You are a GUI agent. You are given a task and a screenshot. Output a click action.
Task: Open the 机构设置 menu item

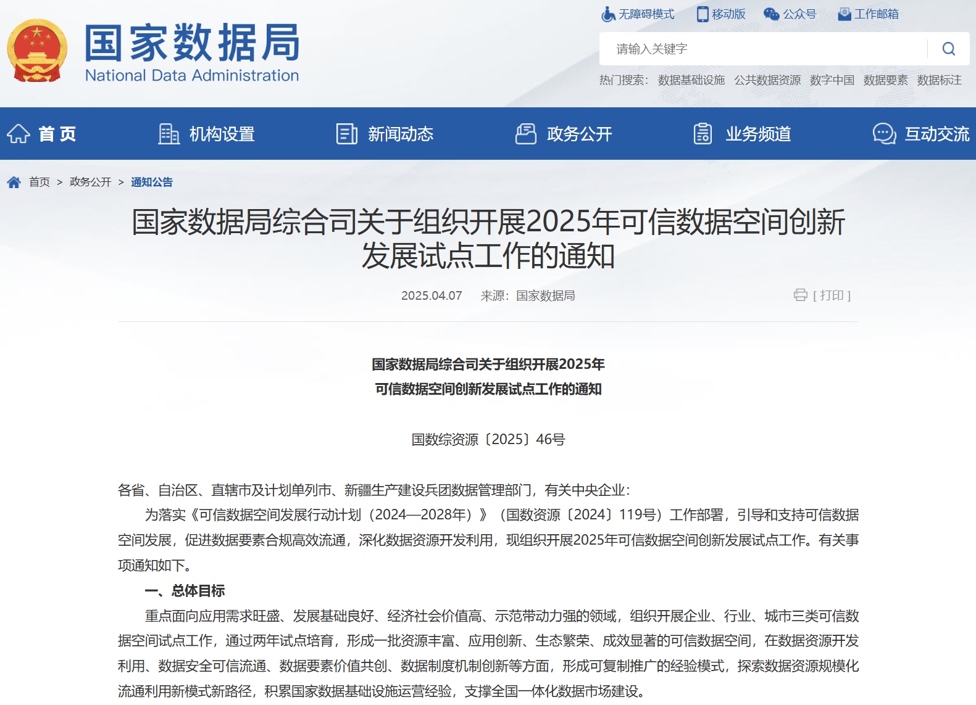click(x=222, y=134)
